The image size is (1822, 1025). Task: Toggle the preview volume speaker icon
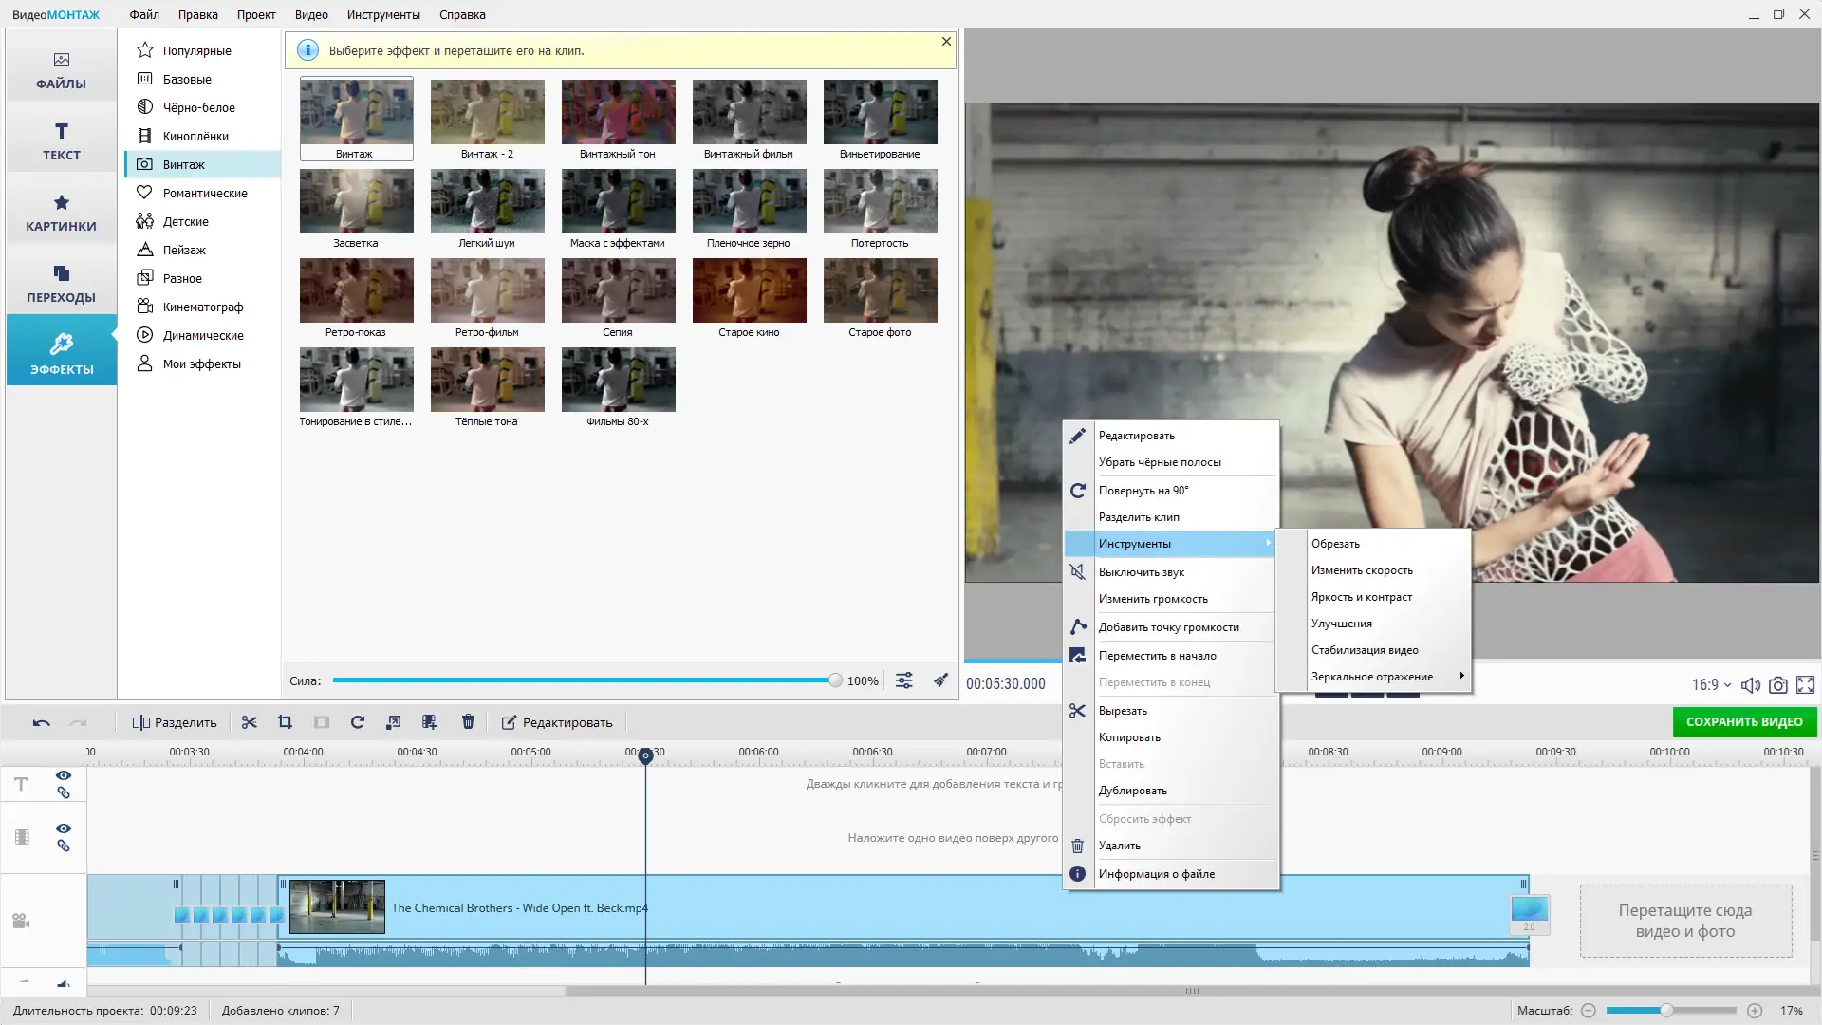(x=1751, y=684)
